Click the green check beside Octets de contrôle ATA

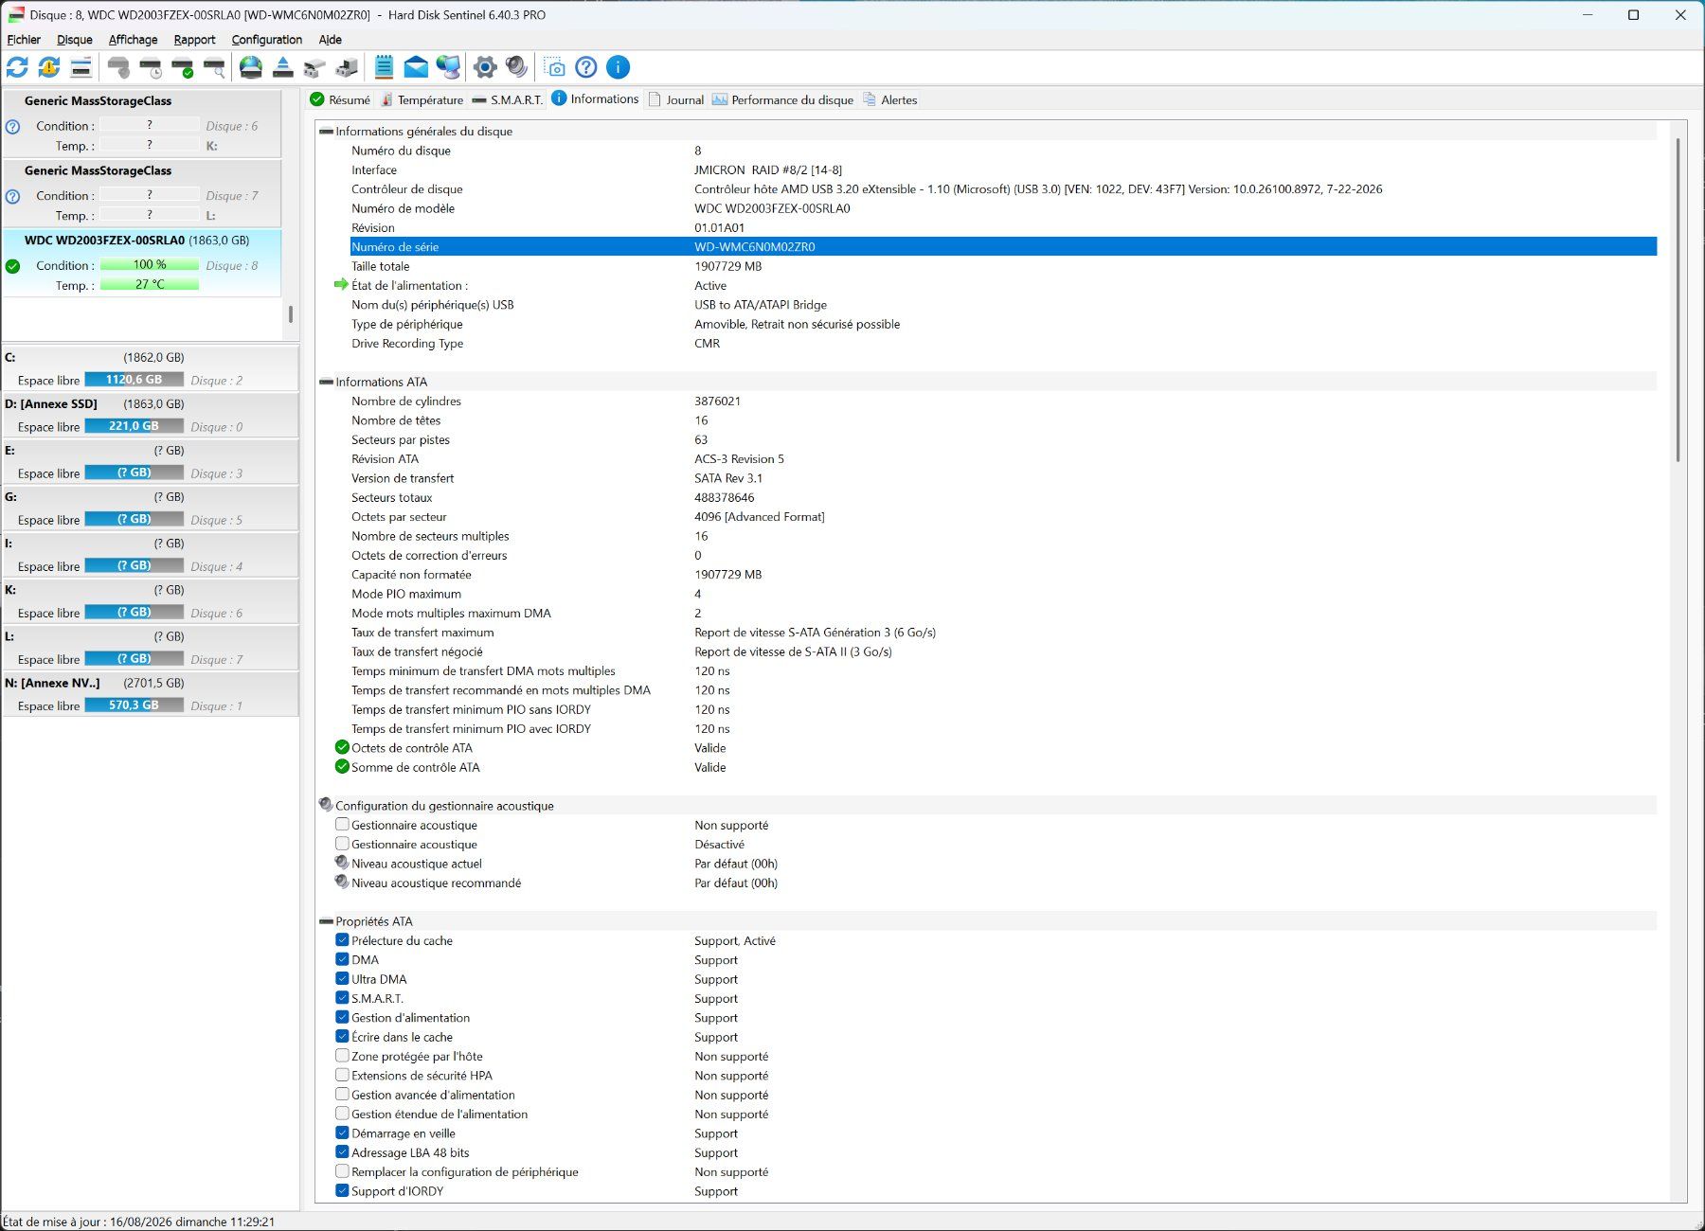click(x=342, y=747)
